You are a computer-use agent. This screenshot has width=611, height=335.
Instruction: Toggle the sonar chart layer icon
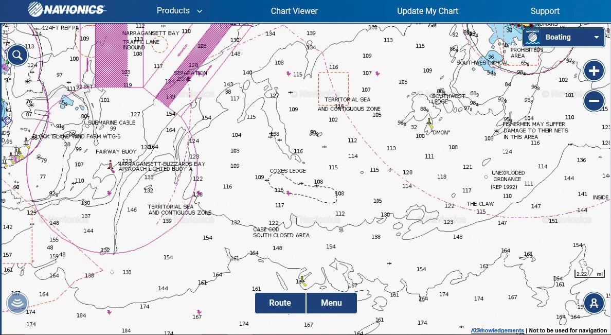pos(17,303)
